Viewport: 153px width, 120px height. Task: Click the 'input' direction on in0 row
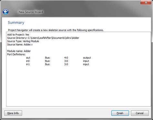click(x=86, y=61)
